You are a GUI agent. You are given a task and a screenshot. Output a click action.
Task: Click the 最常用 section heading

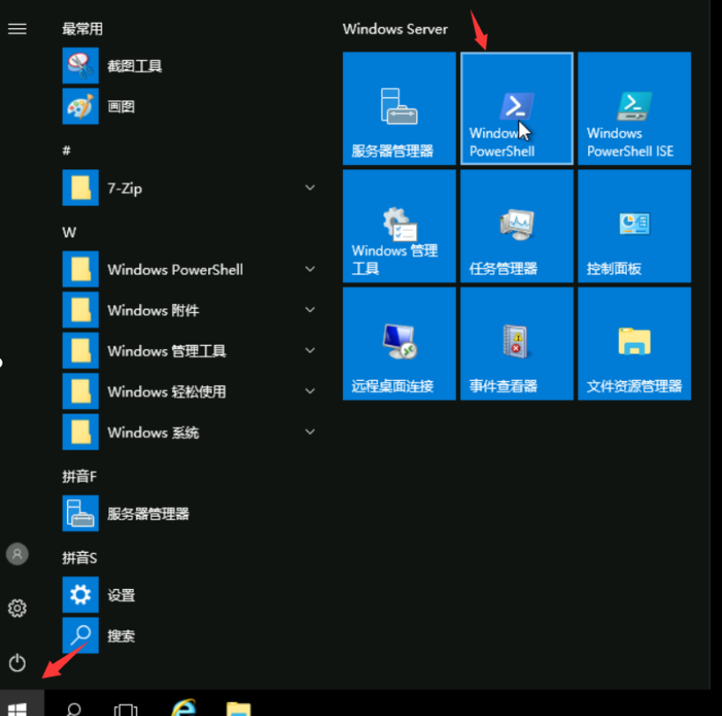82,29
